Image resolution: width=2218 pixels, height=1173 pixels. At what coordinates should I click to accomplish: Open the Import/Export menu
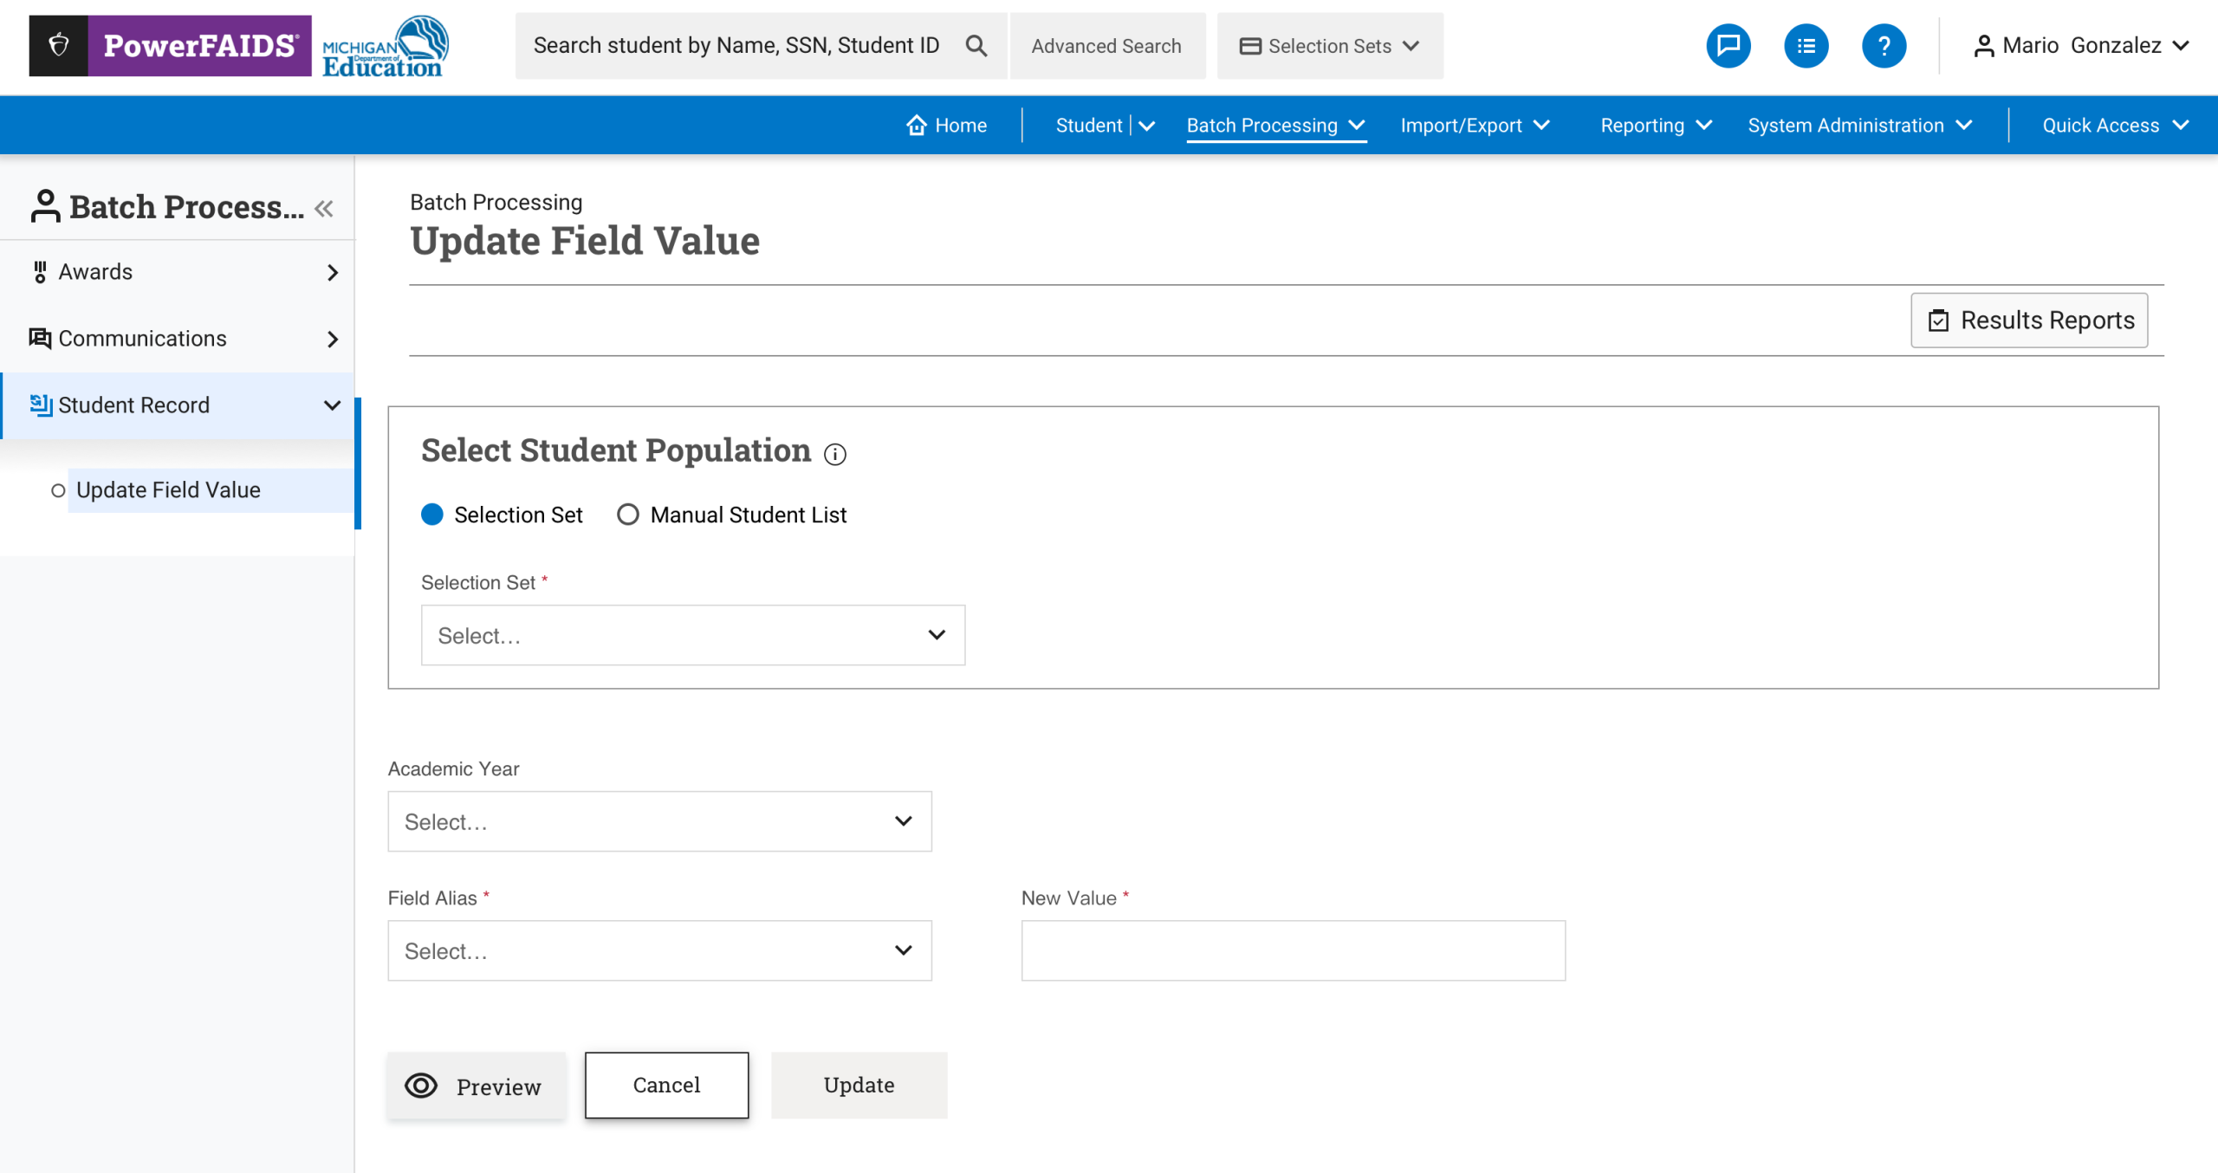click(x=1474, y=126)
